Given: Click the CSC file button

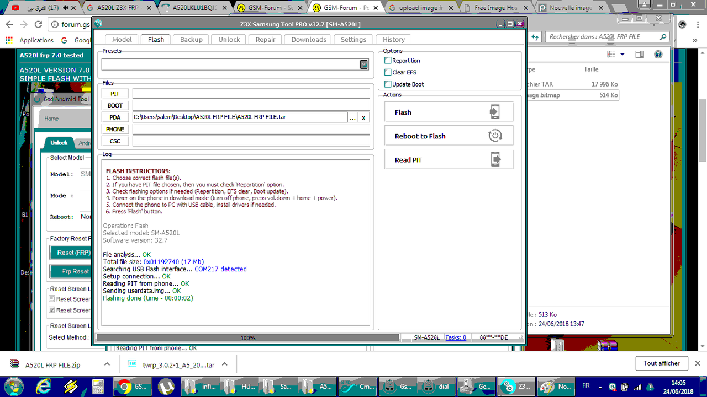Looking at the screenshot, I should tap(115, 141).
